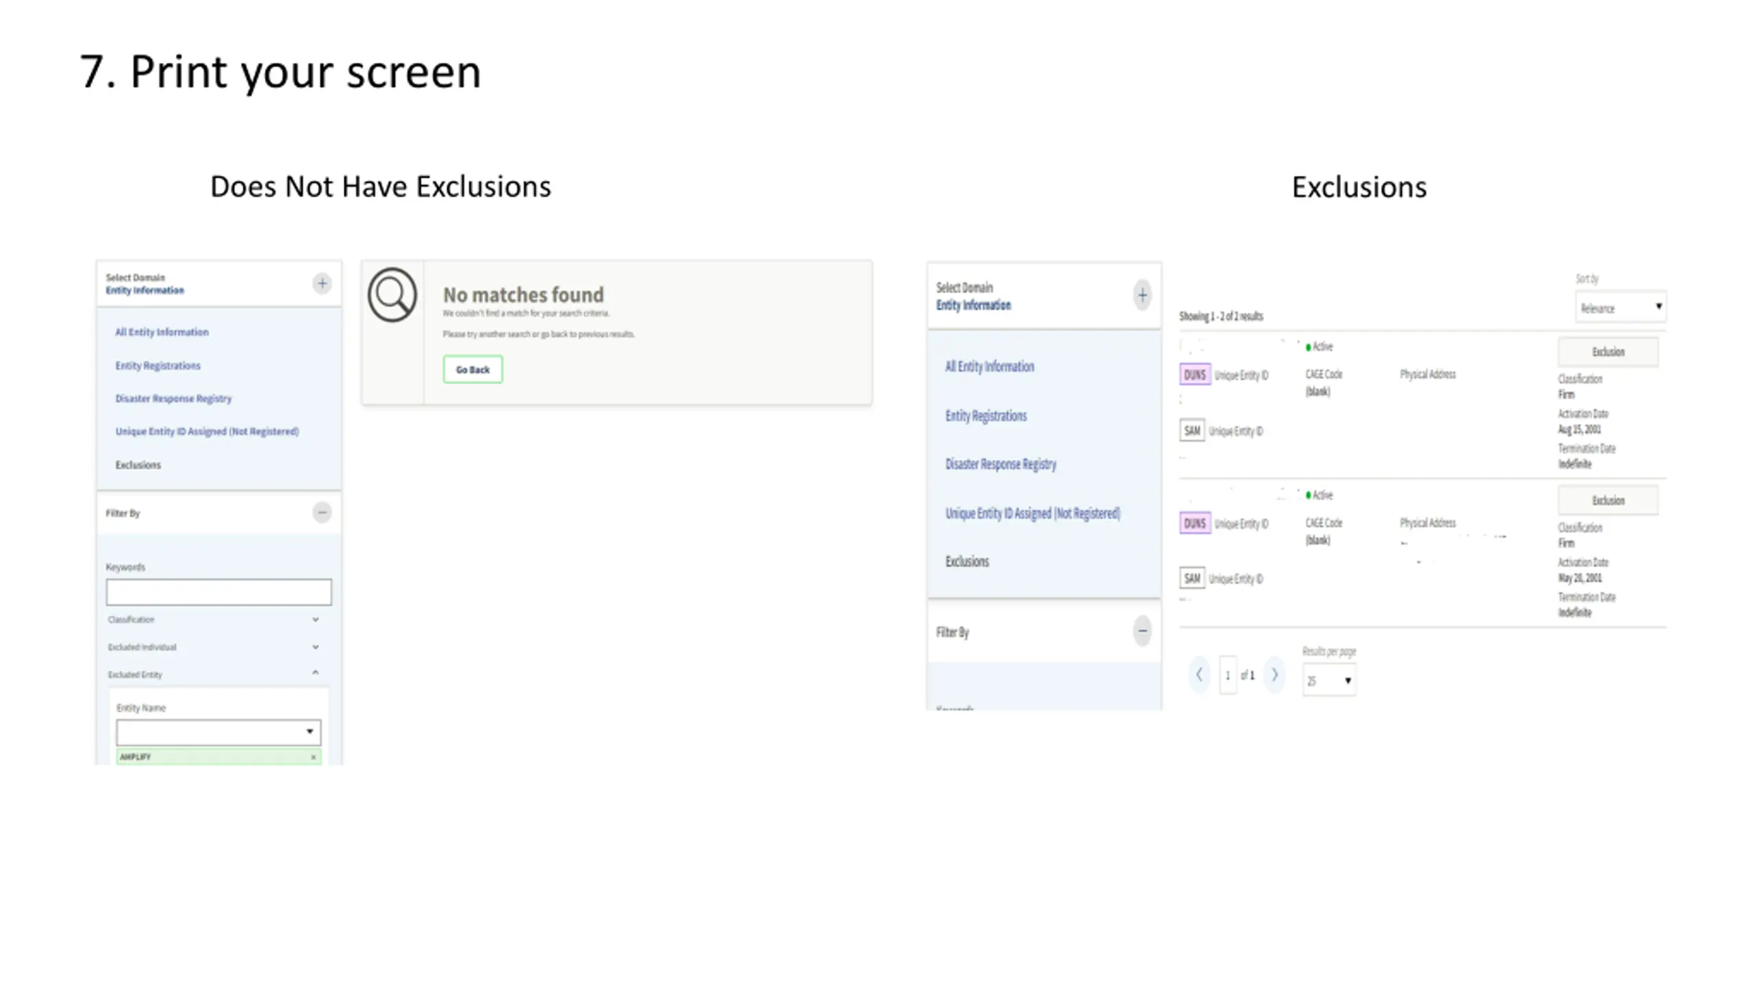Open the Entity Name dropdown
Image resolution: width=1753 pixels, height=986 pixels.
click(218, 732)
